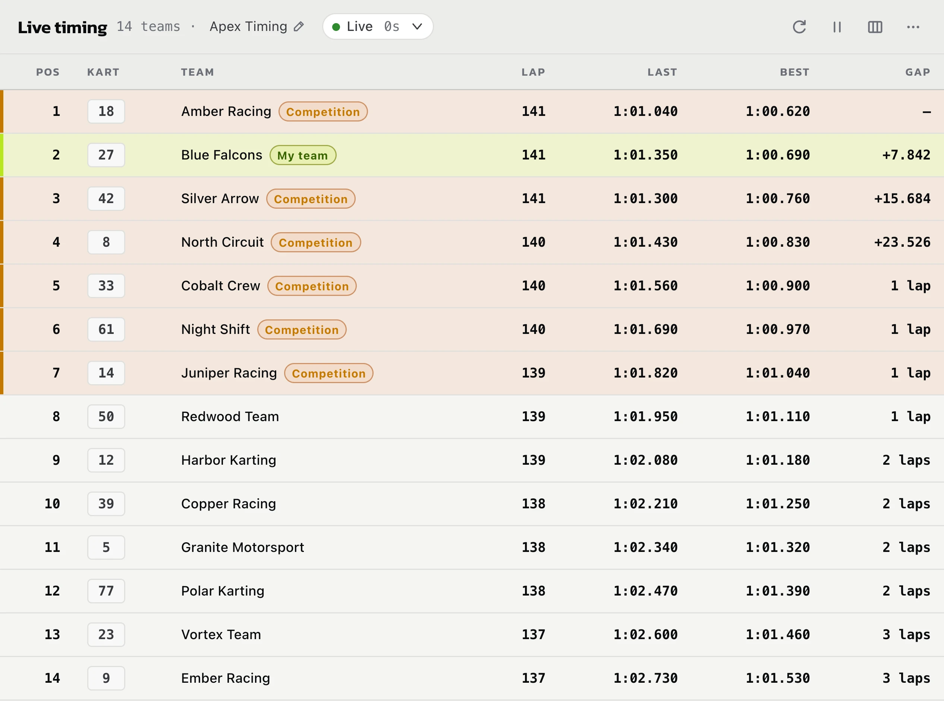Sort by the LAST column header
944x701 pixels.
tap(662, 72)
